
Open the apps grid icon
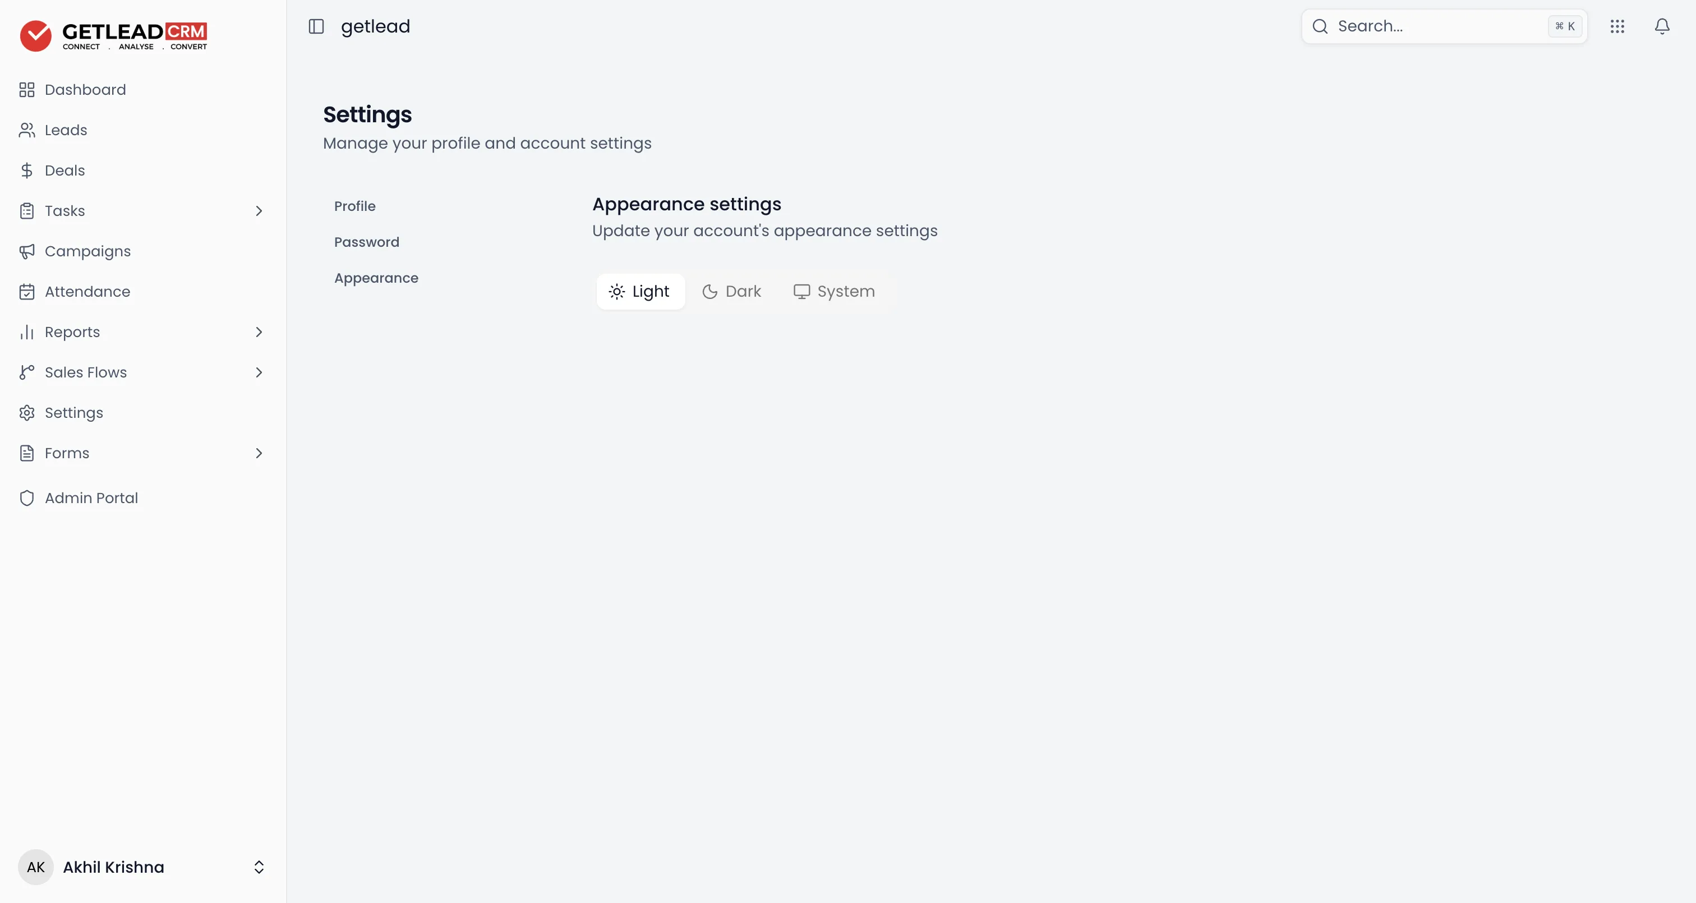(1617, 26)
